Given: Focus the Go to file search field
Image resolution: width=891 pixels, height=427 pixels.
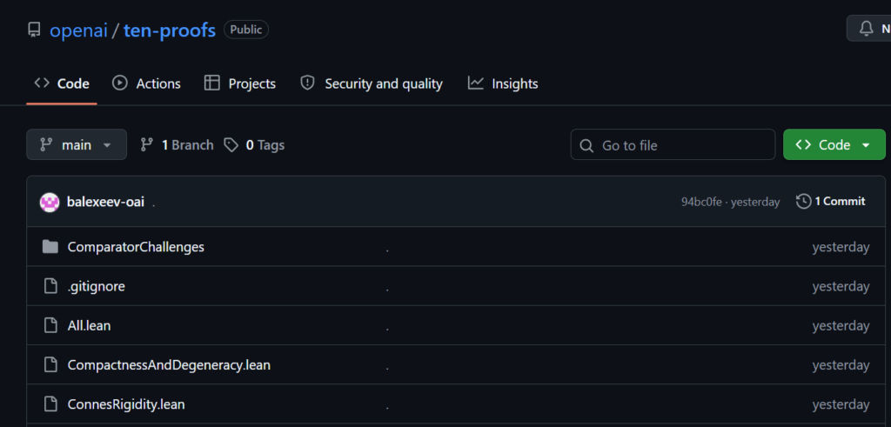Looking at the screenshot, I should click(x=673, y=144).
